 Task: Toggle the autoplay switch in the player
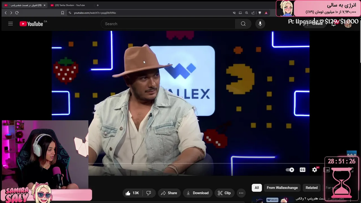coord(290,170)
